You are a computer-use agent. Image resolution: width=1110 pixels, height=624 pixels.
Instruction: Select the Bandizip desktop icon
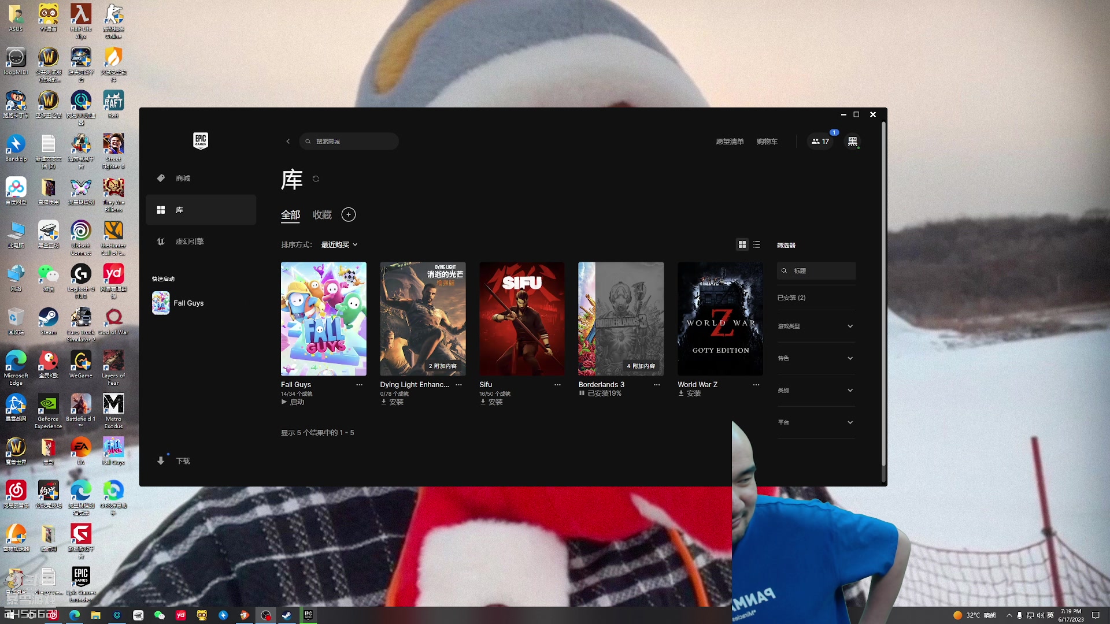[x=16, y=148]
